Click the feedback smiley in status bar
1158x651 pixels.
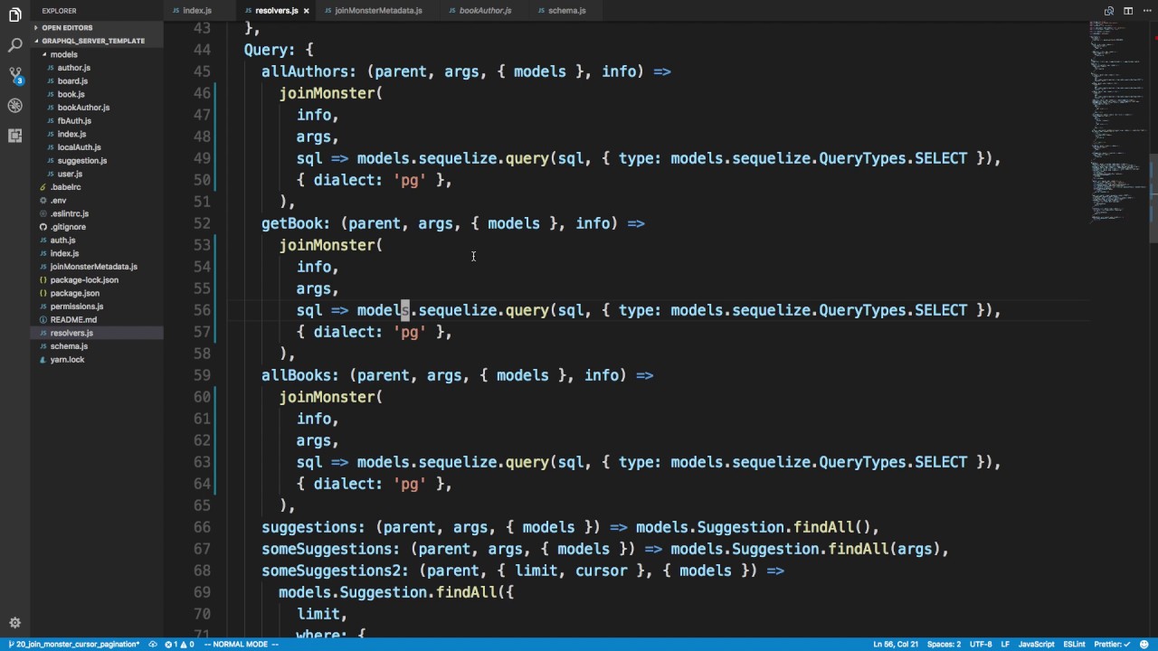point(1144,645)
